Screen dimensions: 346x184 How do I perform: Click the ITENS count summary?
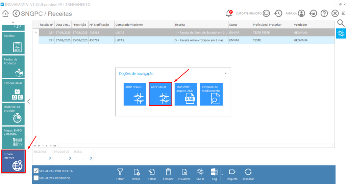click(x=83, y=156)
